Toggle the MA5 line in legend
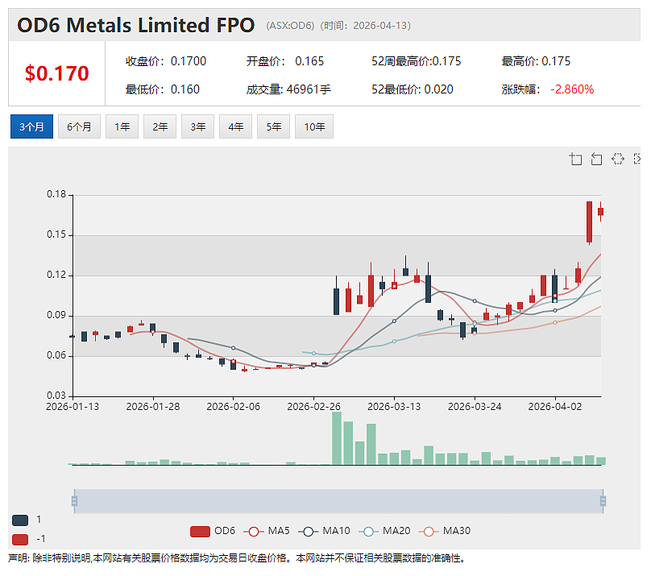This screenshot has height=576, width=651. click(267, 531)
